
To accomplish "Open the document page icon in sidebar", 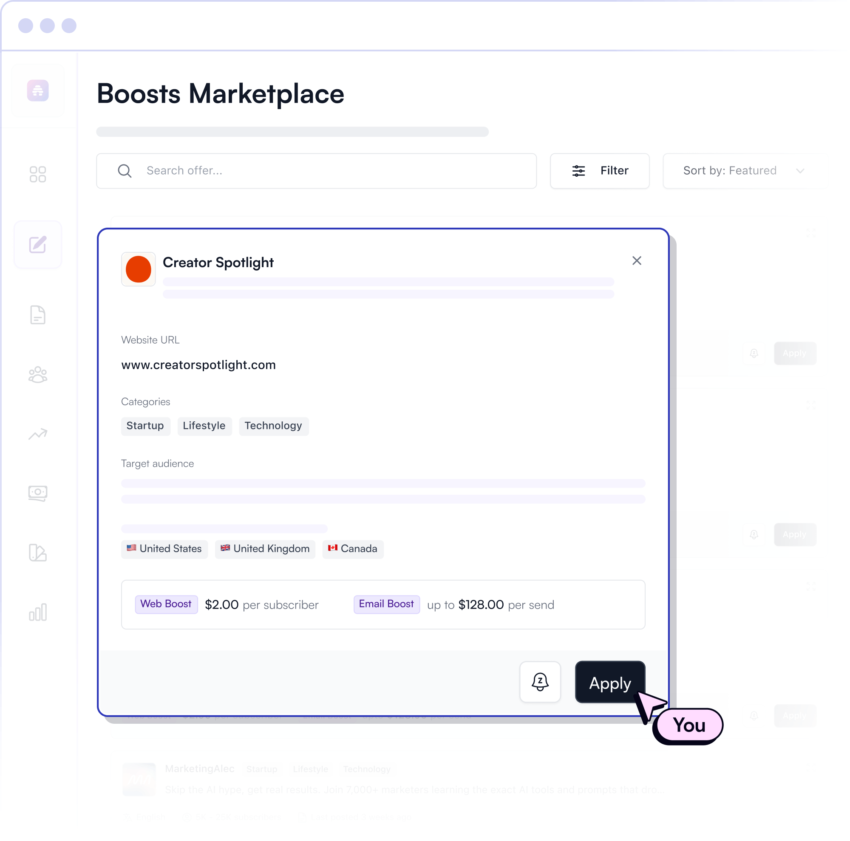I will (x=38, y=315).
